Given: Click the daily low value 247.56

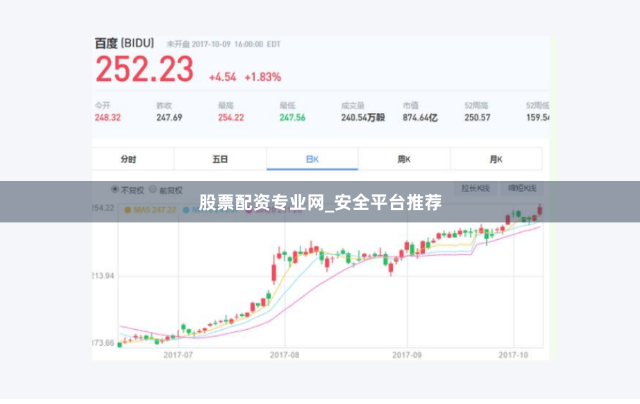Looking at the screenshot, I should (x=292, y=117).
